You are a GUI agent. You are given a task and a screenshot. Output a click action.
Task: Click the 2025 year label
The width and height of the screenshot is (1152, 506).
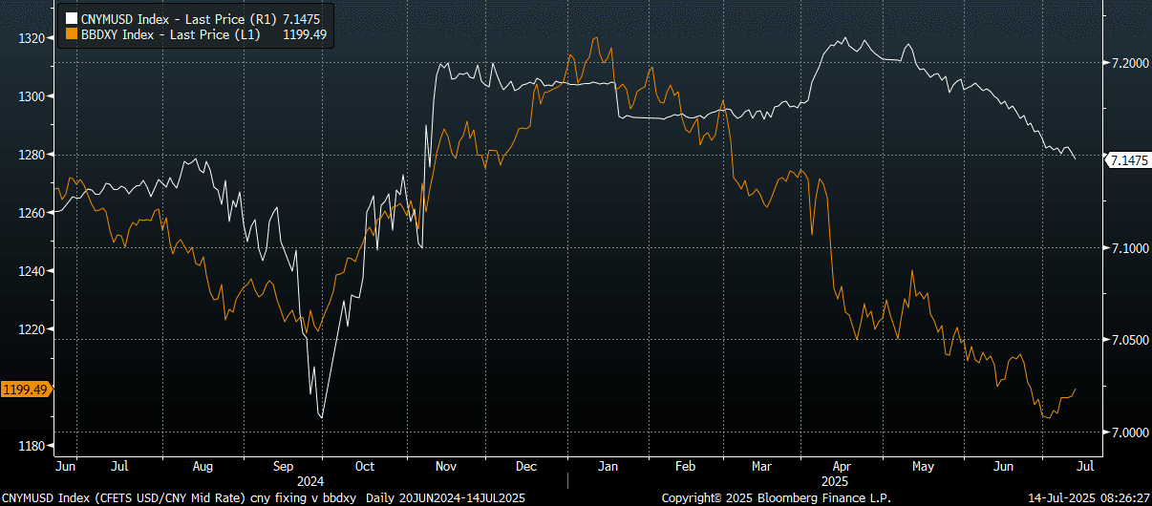coord(834,481)
